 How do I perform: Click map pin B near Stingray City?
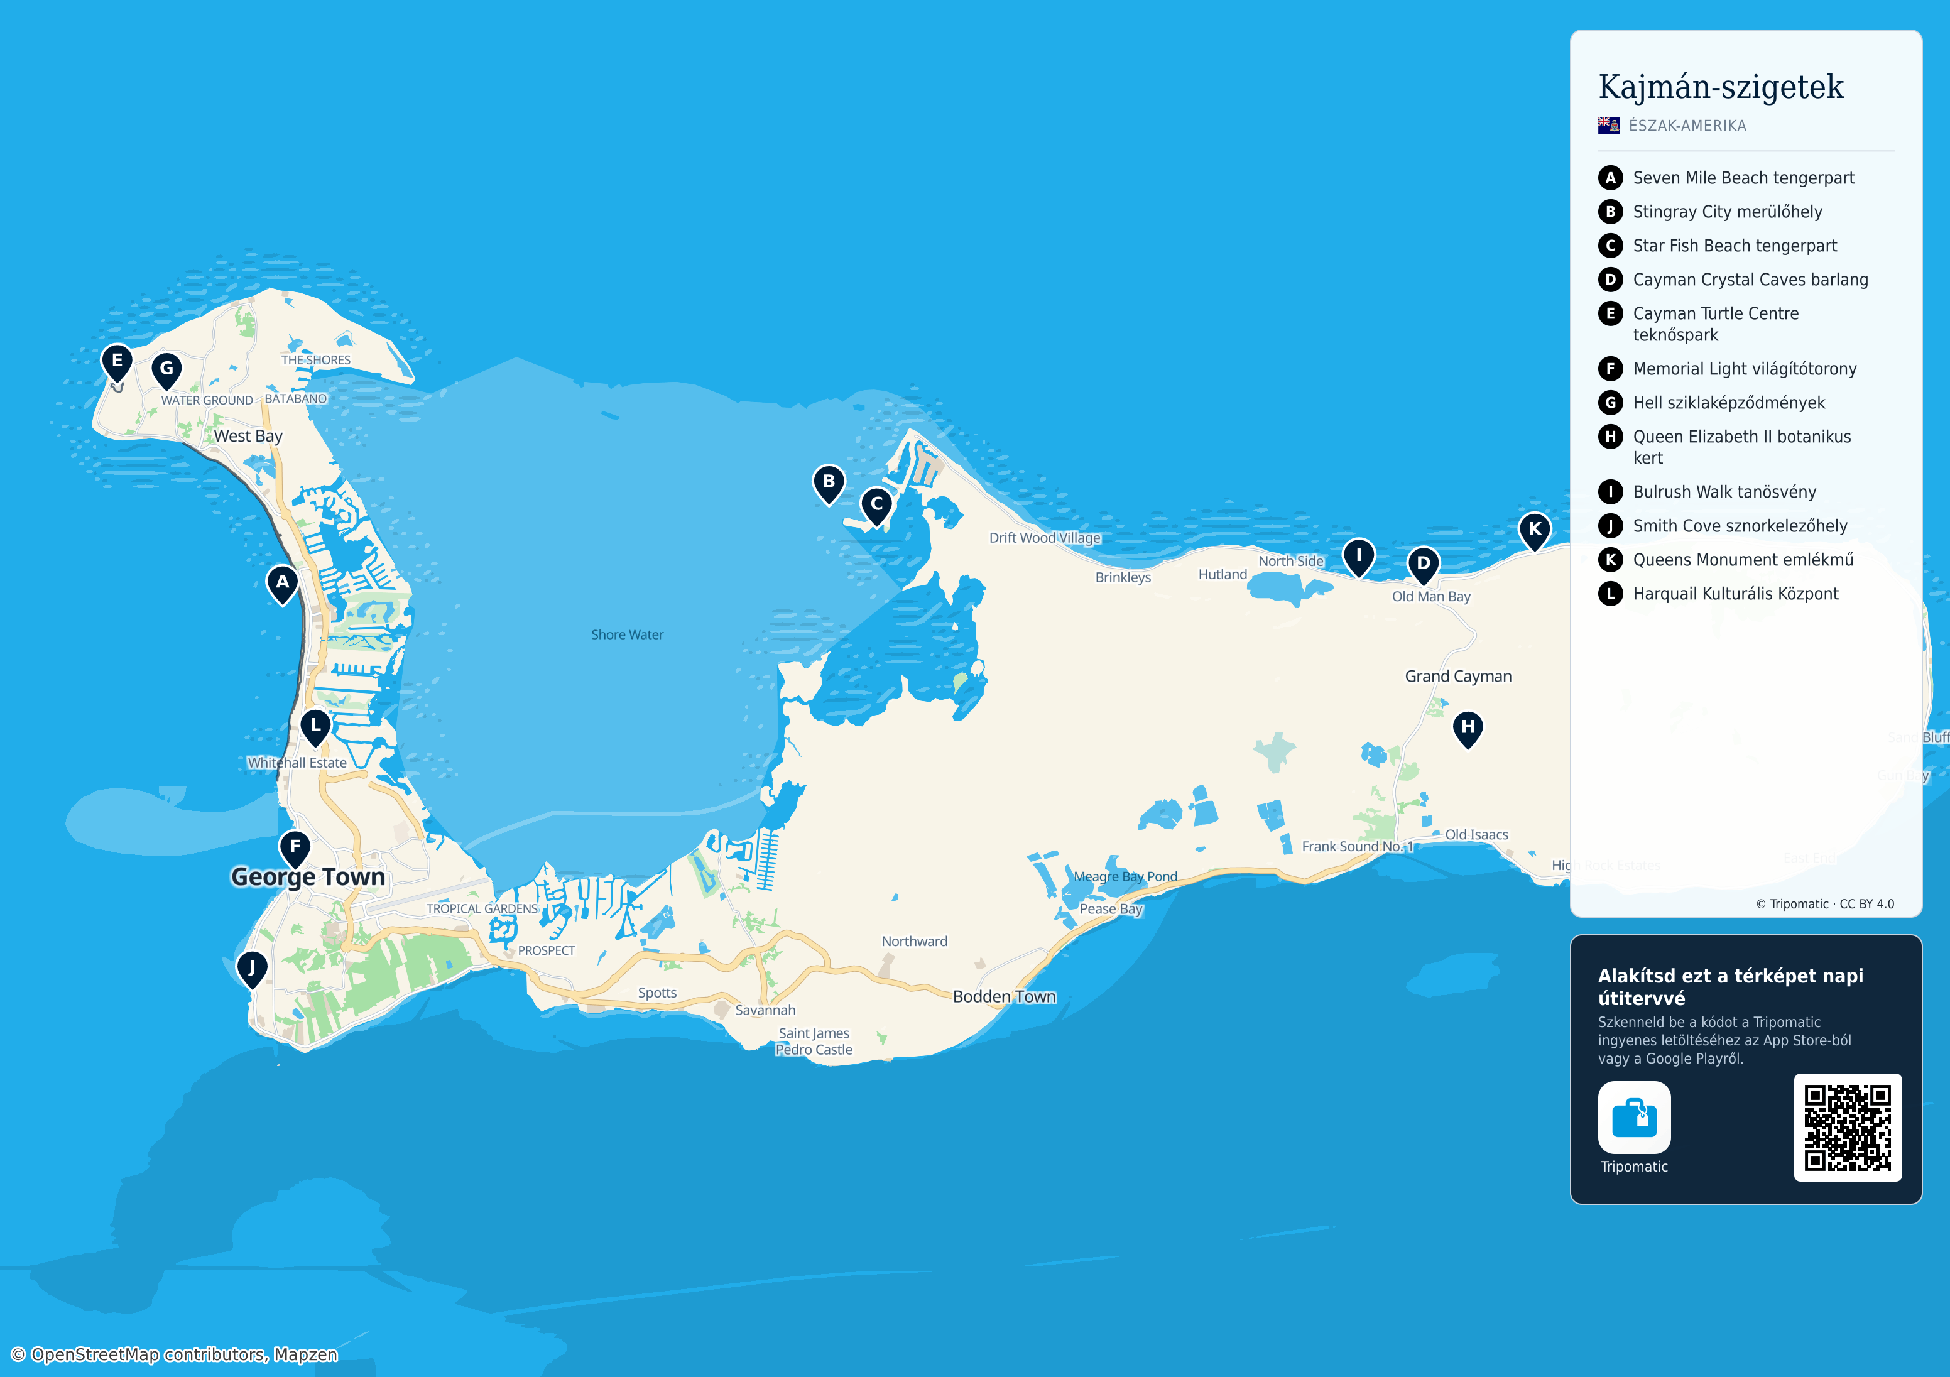[828, 484]
